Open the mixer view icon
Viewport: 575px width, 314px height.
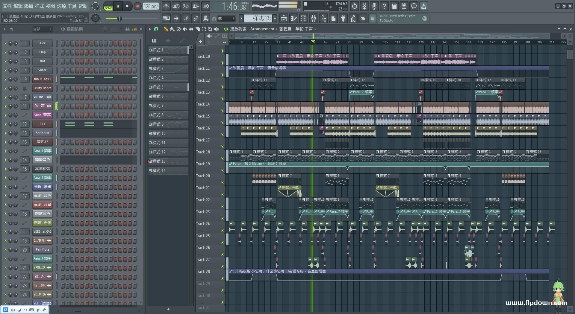[x=314, y=19]
